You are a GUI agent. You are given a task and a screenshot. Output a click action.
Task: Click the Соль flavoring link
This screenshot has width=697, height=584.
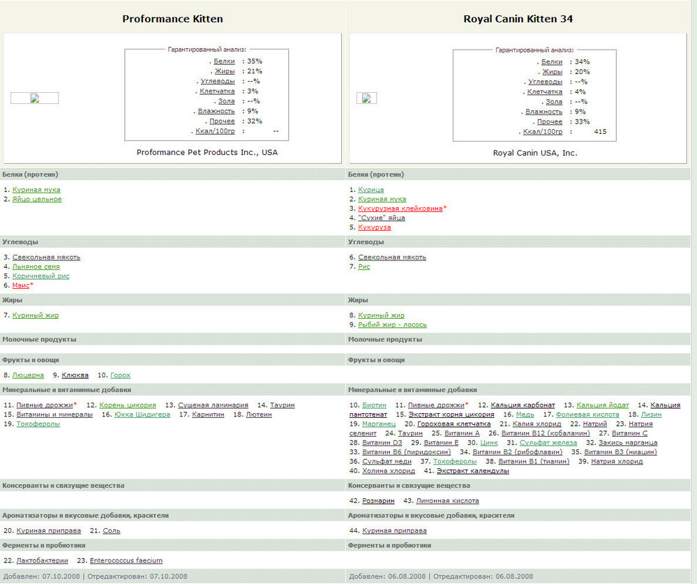tap(112, 531)
